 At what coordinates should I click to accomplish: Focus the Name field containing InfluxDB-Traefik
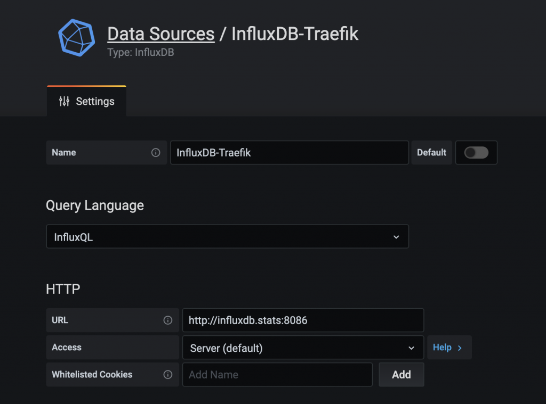(289, 153)
